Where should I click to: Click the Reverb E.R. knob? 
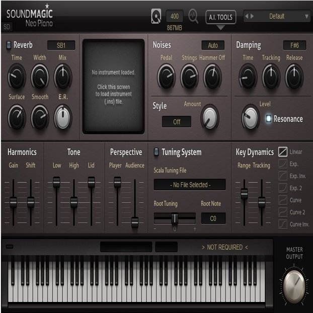(x=63, y=118)
